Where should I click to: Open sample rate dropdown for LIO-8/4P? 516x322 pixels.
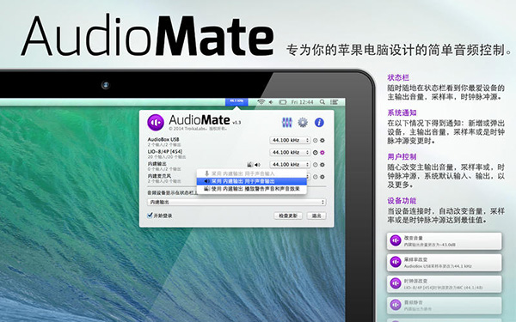[290, 153]
